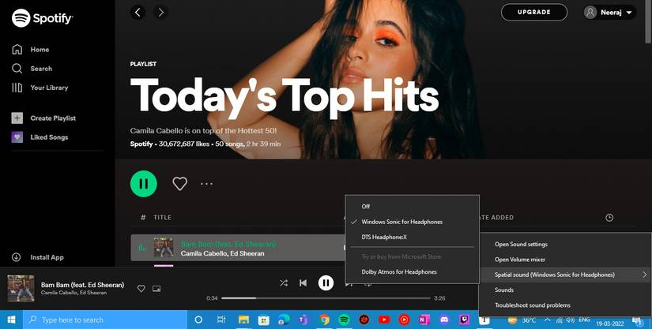Select the Bam Bam track row in the playlist
652x329 pixels.
click(x=238, y=248)
